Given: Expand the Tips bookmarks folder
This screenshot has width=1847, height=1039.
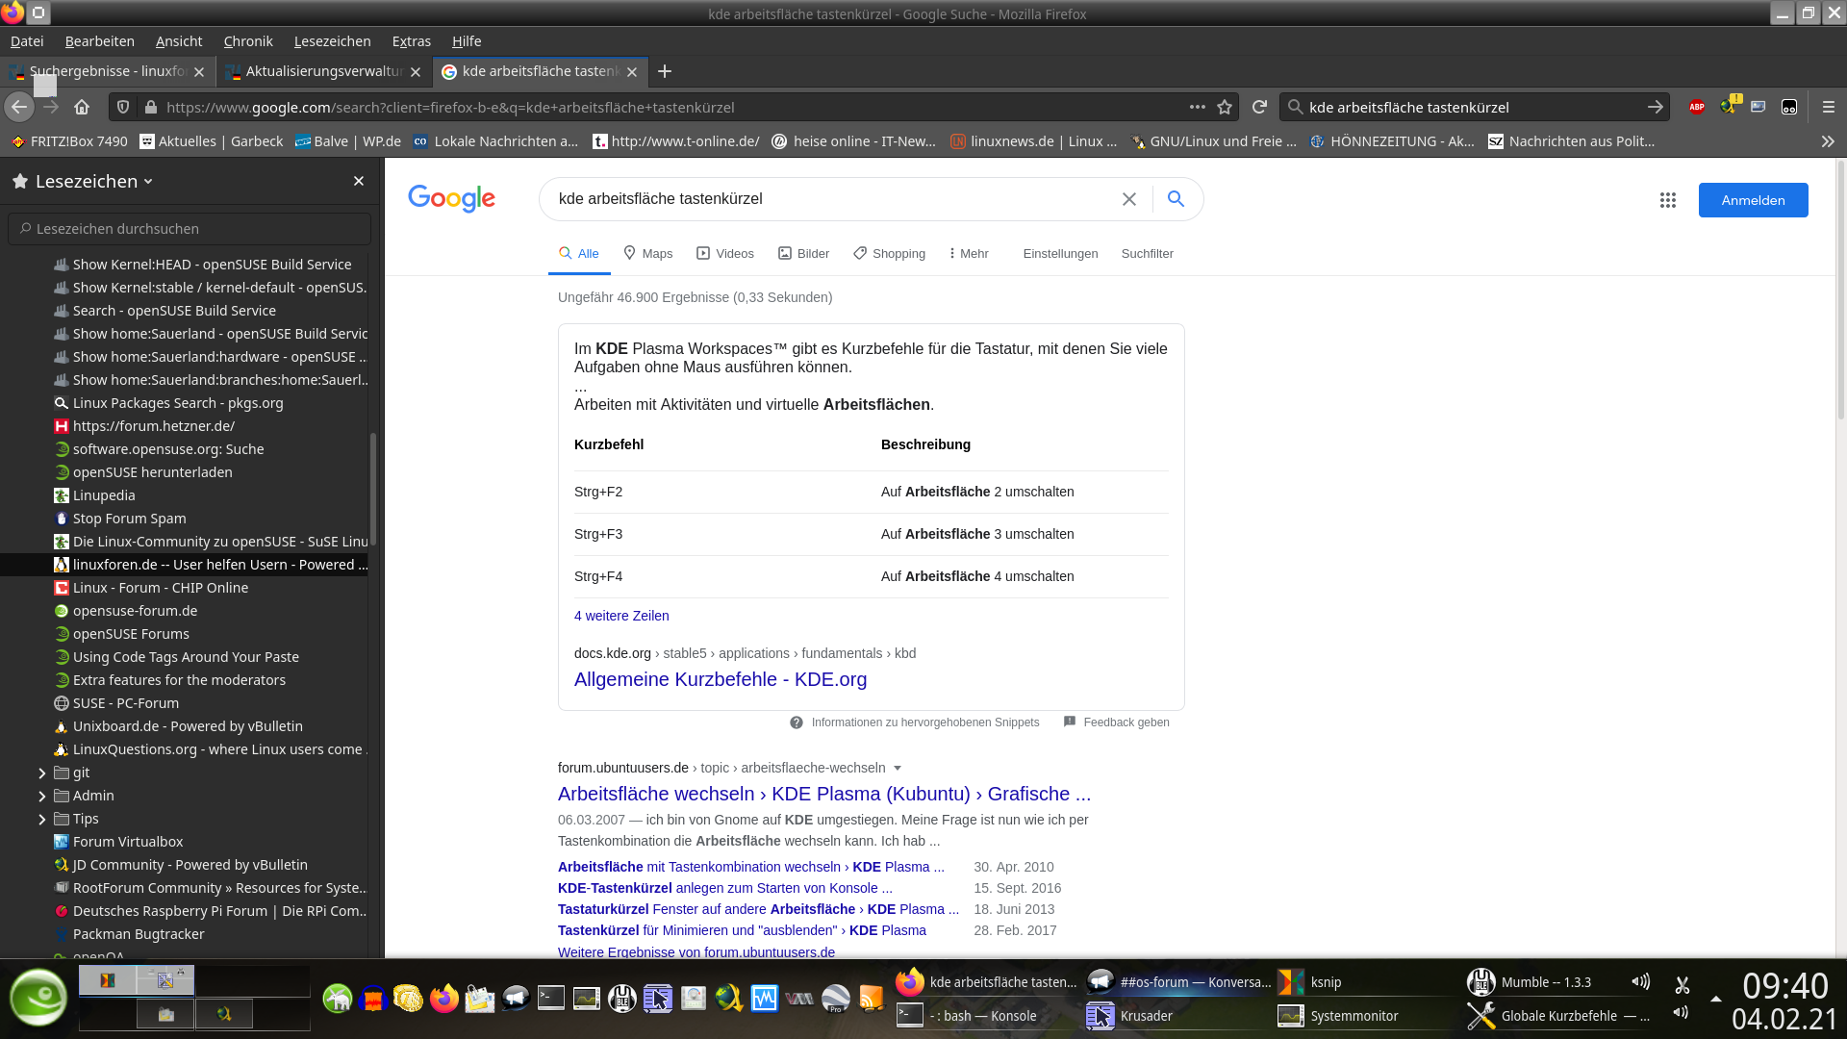Looking at the screenshot, I should pyautogui.click(x=41, y=819).
